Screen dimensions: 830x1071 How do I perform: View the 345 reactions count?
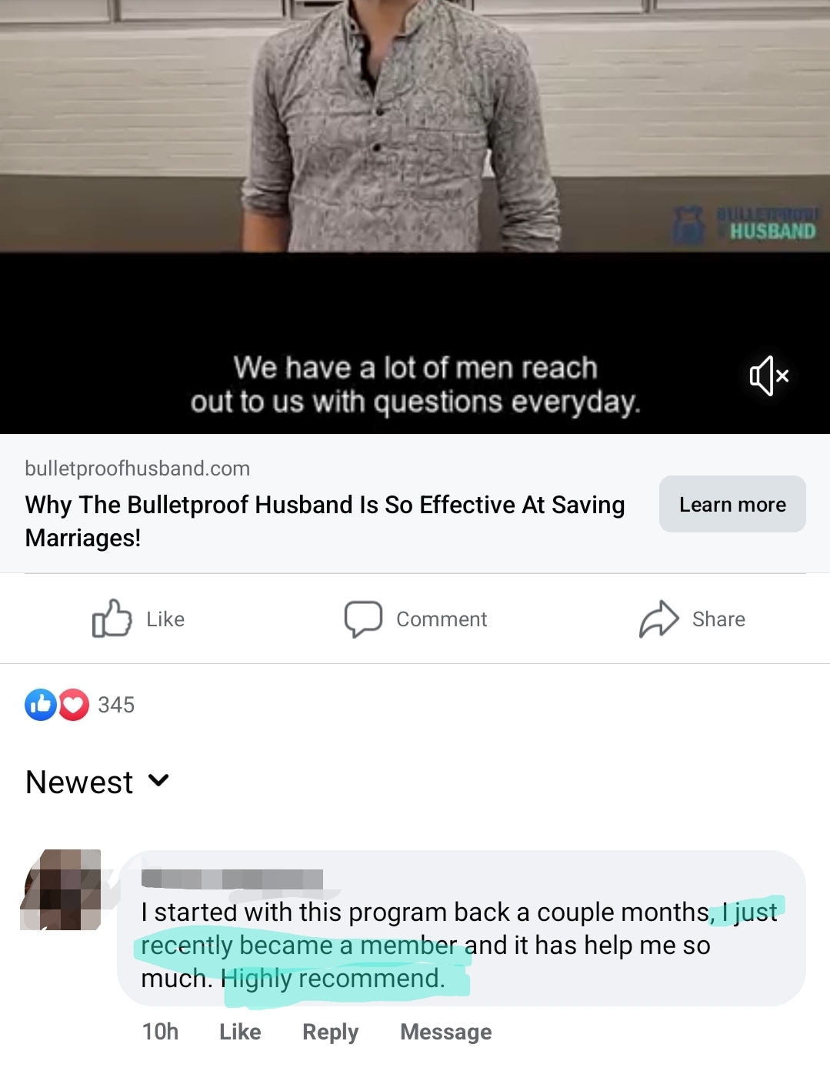point(116,705)
